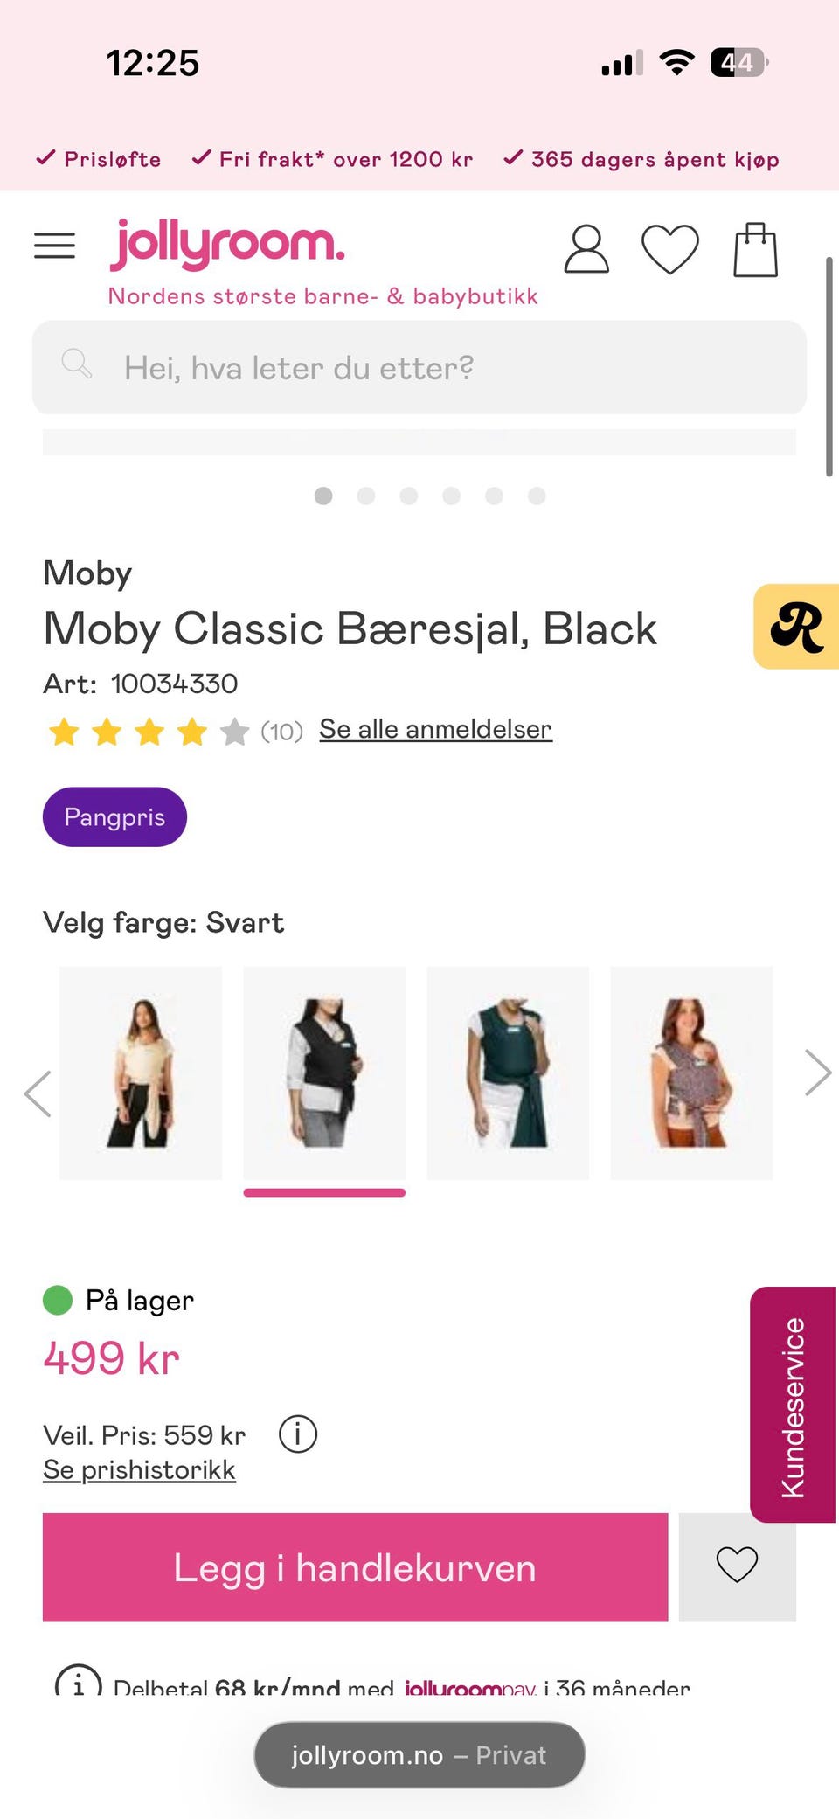This screenshot has width=839, height=1819.
Task: Select the third carousel dot indicator
Action: point(408,496)
